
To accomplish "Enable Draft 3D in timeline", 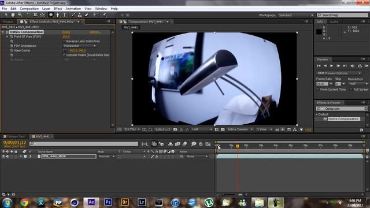I will point(162,144).
